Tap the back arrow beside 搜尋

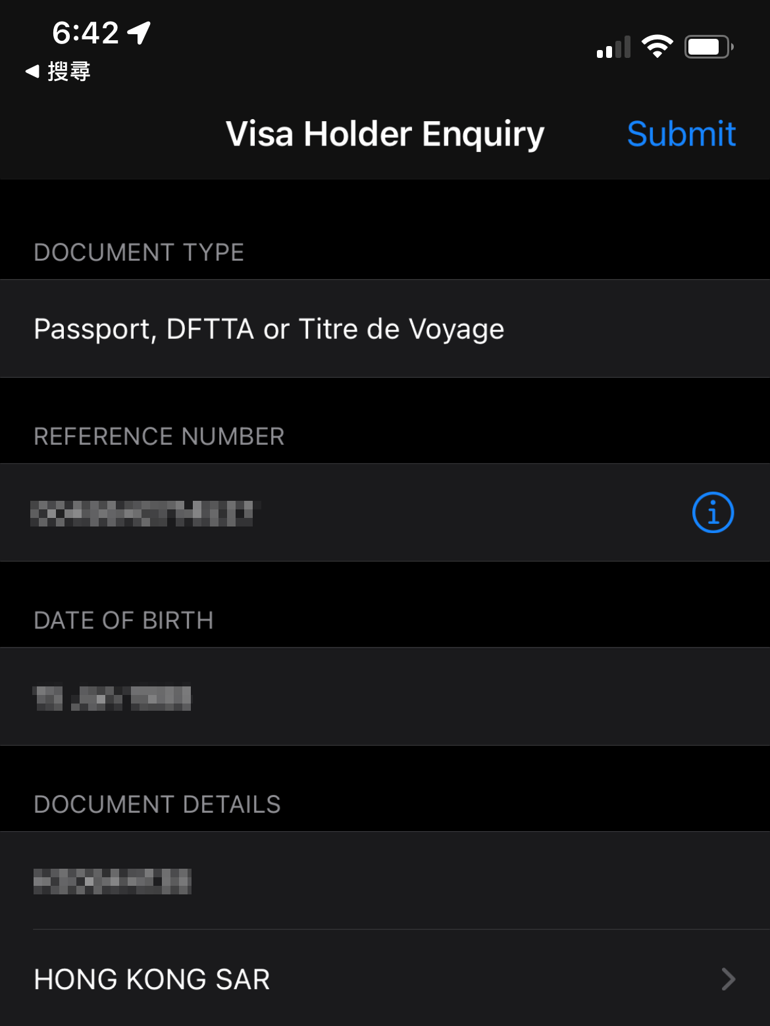coord(32,71)
